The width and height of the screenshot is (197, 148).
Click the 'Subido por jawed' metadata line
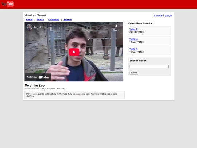(x=45, y=88)
